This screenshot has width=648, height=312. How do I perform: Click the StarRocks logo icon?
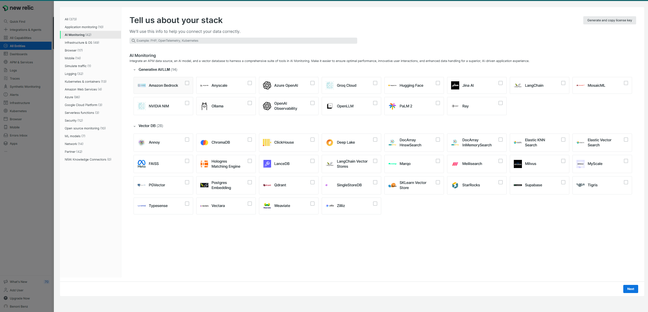click(455, 185)
